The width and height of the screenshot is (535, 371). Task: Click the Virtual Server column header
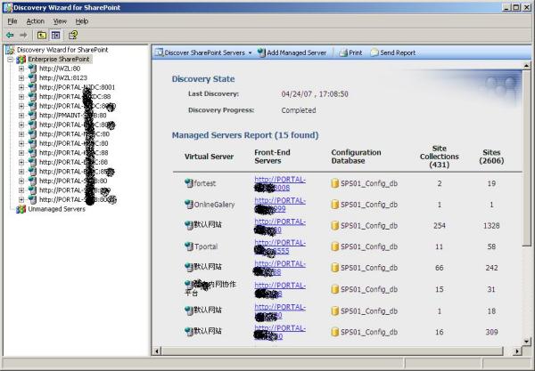tap(209, 157)
